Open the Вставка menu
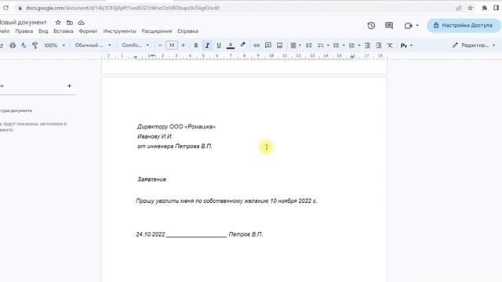Viewport: 502px width, 282px height. (x=64, y=31)
